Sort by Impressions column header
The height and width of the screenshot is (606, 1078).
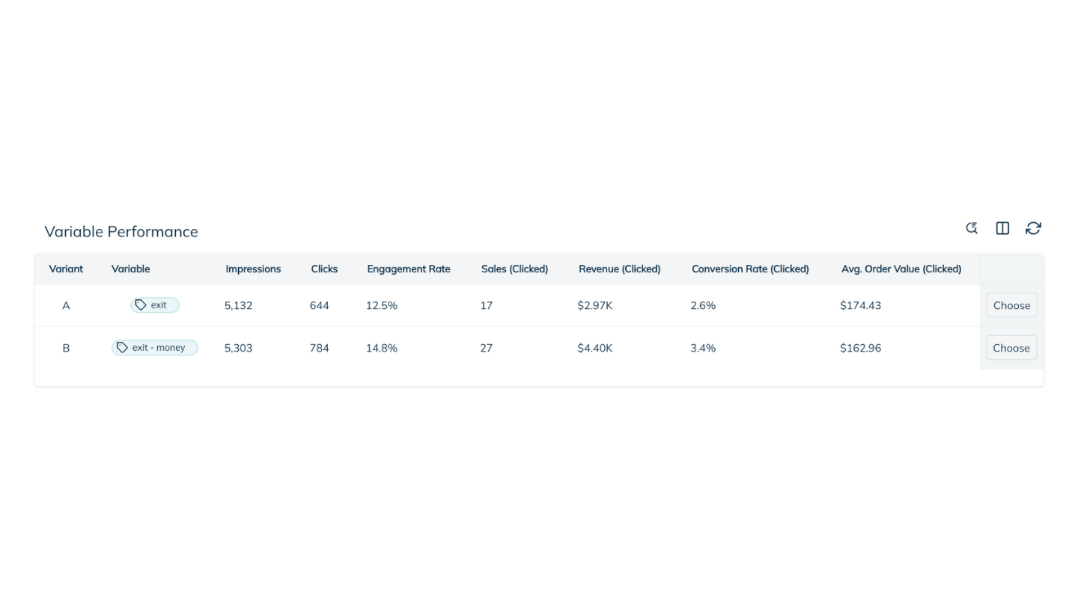[x=253, y=269]
